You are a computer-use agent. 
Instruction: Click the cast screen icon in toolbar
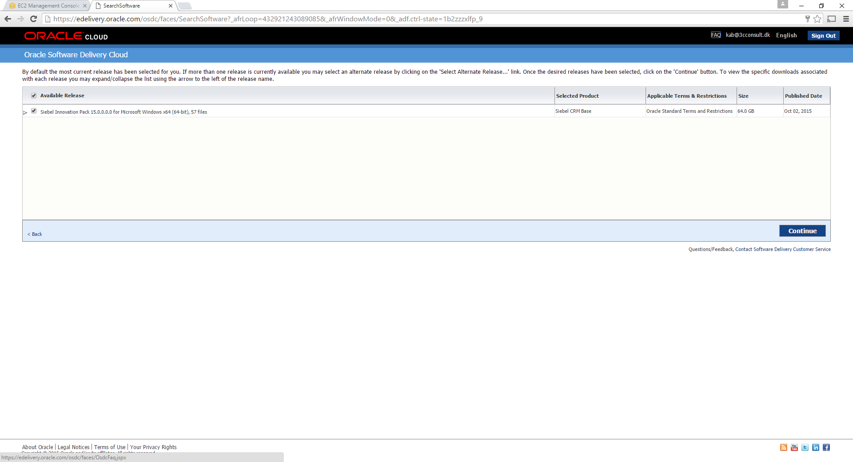coord(832,19)
